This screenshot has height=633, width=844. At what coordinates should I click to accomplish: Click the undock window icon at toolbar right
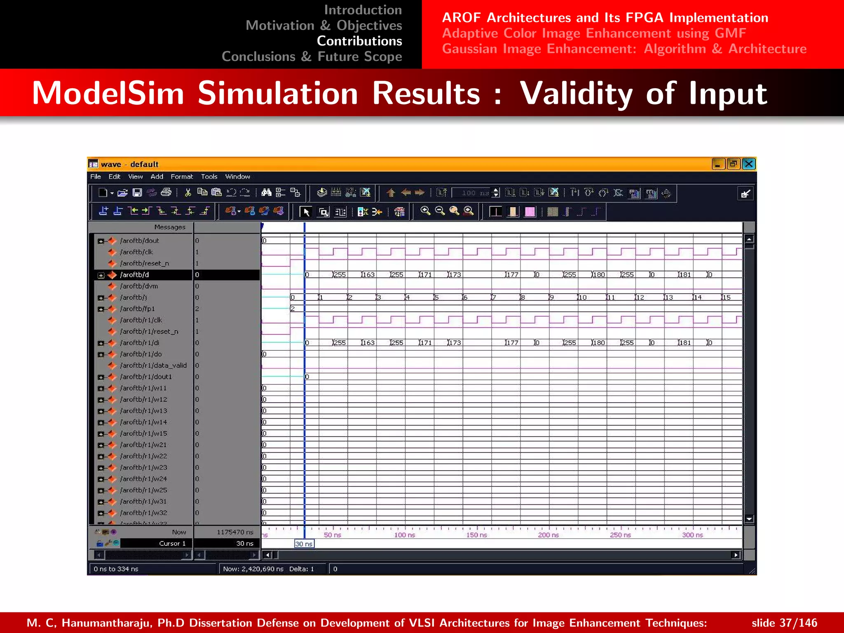click(745, 194)
